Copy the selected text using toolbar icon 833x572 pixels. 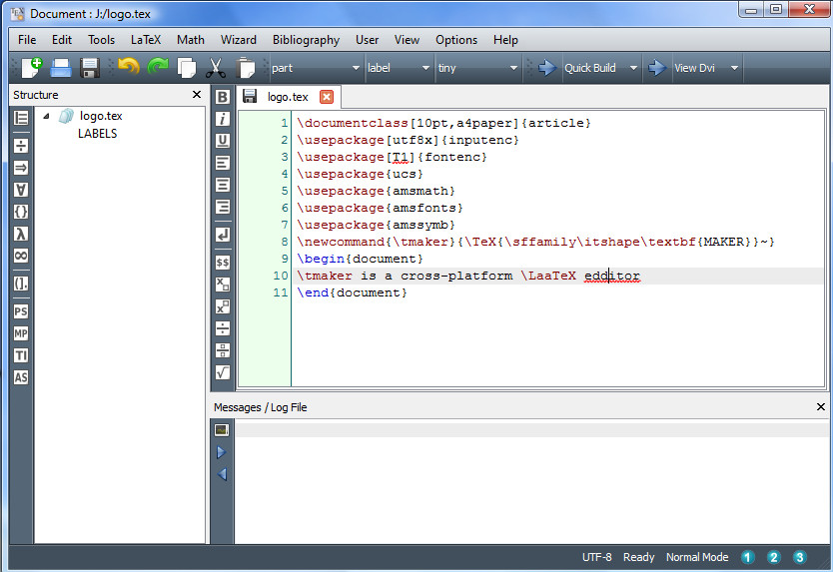point(187,68)
